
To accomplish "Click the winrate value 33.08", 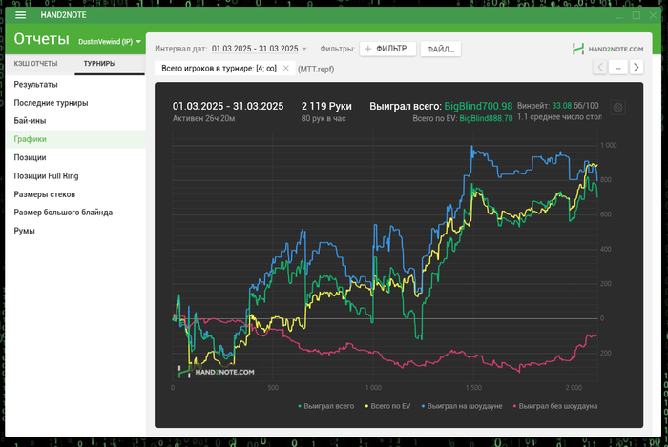I will [x=561, y=106].
